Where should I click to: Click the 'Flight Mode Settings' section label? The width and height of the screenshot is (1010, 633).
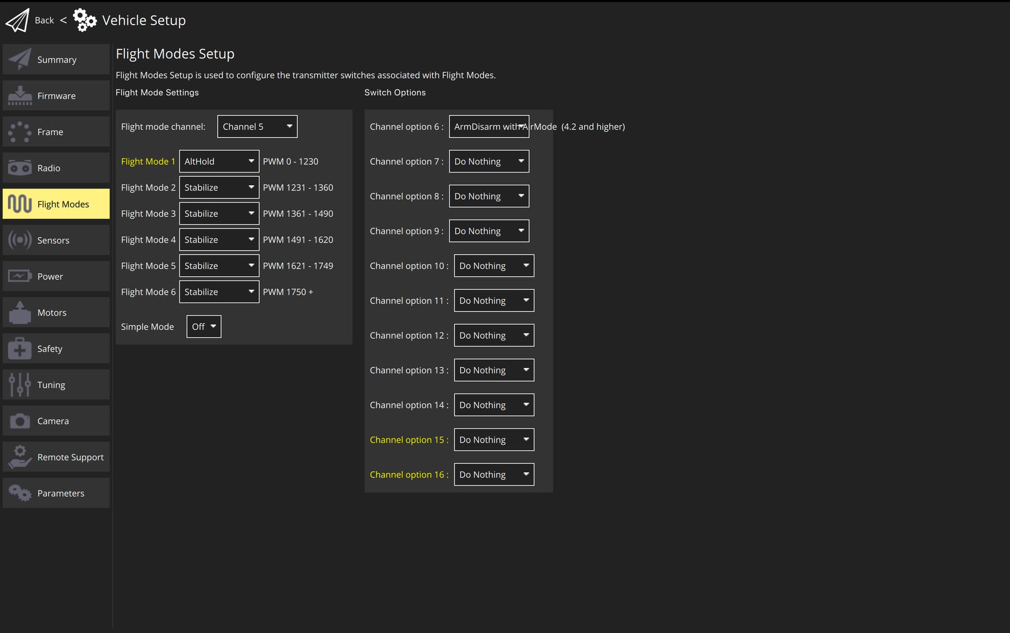[x=157, y=93]
